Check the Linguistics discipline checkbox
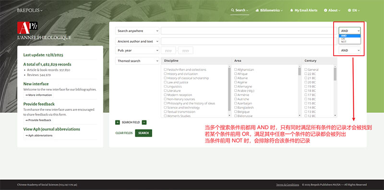384x190 pixels. pyautogui.click(x=165, y=86)
